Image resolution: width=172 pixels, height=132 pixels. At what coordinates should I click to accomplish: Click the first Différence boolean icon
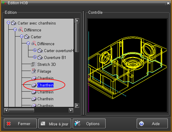[21, 30]
